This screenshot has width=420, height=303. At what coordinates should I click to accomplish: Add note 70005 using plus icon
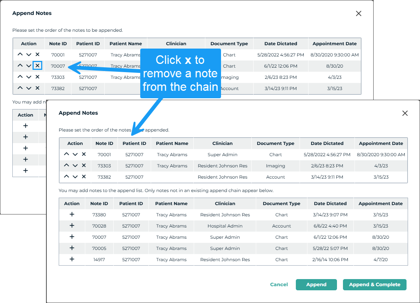coord(72,248)
